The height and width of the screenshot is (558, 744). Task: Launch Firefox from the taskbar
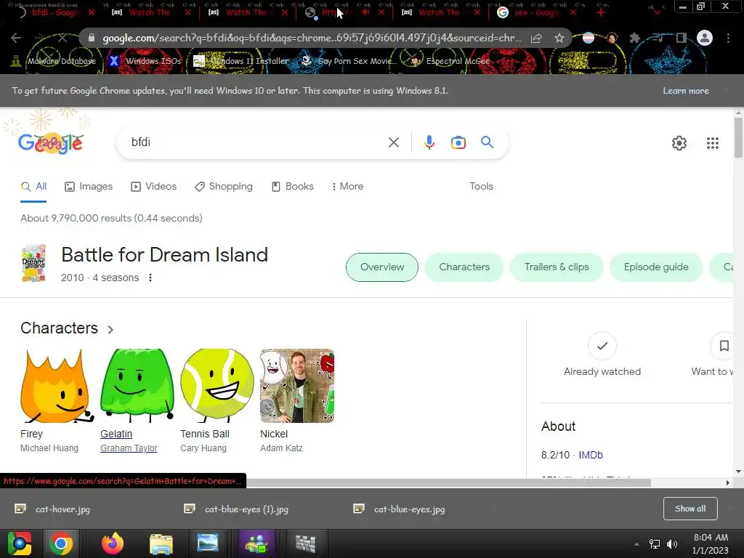[113, 543]
